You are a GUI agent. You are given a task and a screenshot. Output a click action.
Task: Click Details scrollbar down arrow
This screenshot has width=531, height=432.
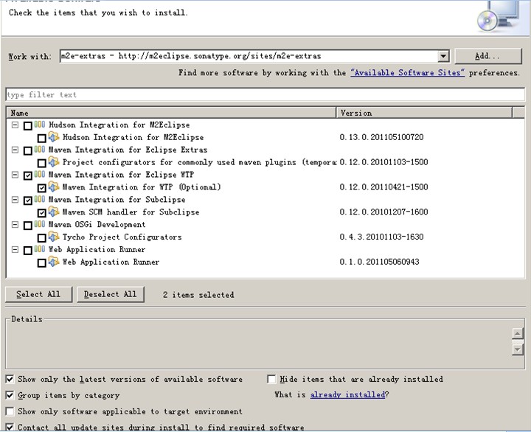(518, 349)
